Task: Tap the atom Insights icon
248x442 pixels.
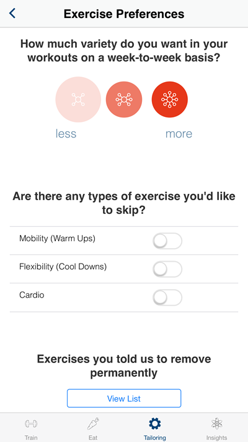Action: [216, 424]
